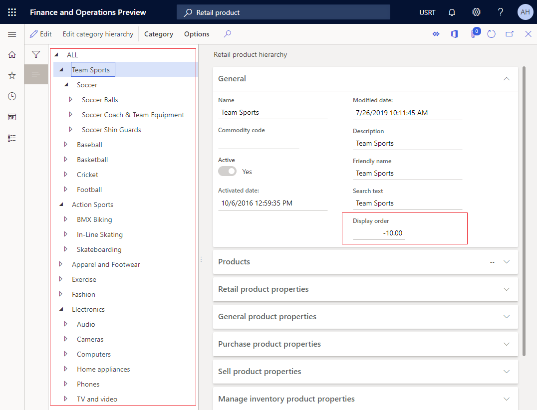
Task: Click the Search text field
Action: (x=408, y=204)
